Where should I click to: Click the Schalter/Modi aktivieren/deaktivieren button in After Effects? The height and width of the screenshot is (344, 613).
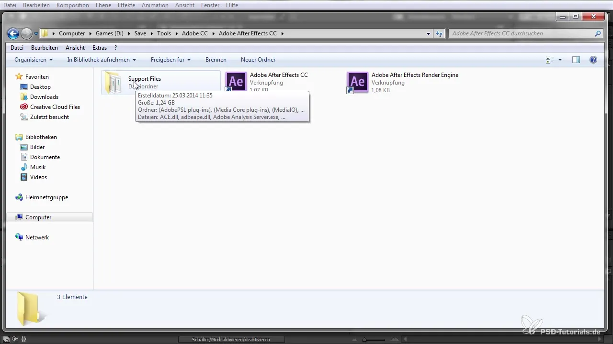pyautogui.click(x=231, y=340)
